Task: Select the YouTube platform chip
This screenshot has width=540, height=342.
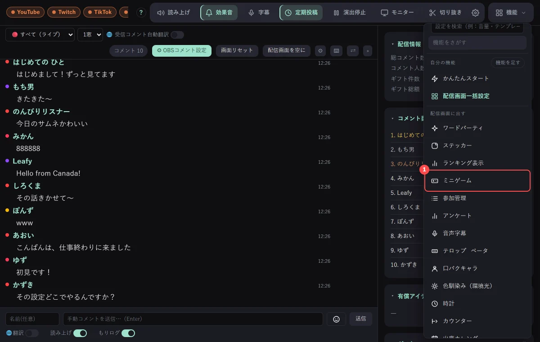Action: (x=26, y=12)
